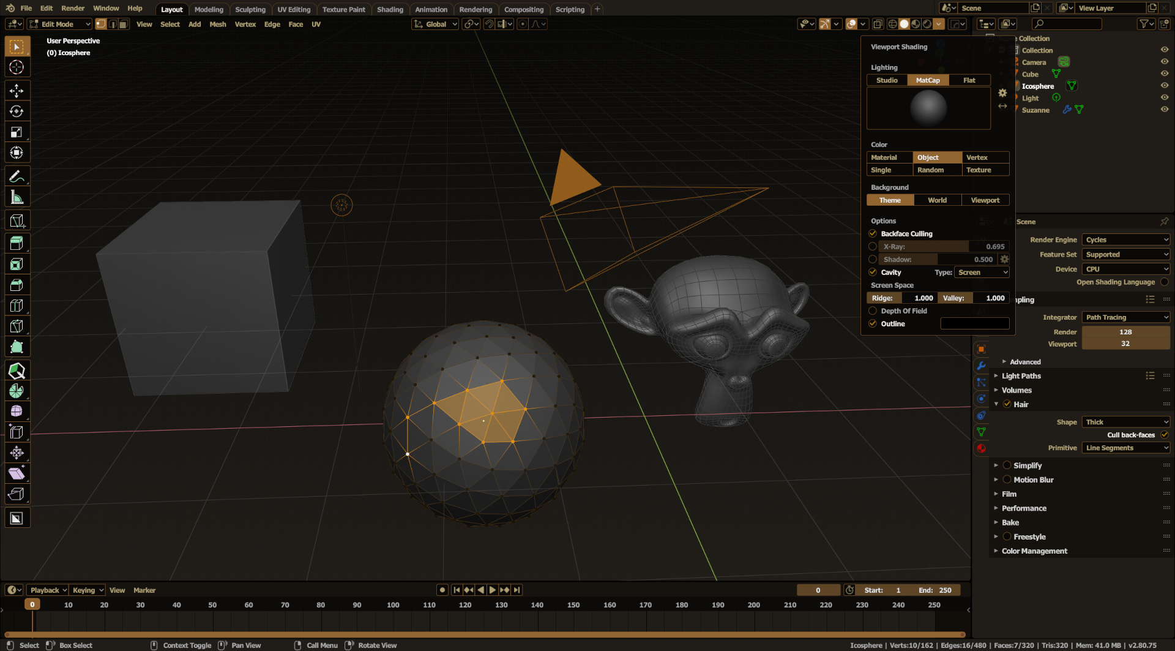This screenshot has width=1175, height=651.
Task: Disable the Backface Culling option
Action: [x=873, y=233]
